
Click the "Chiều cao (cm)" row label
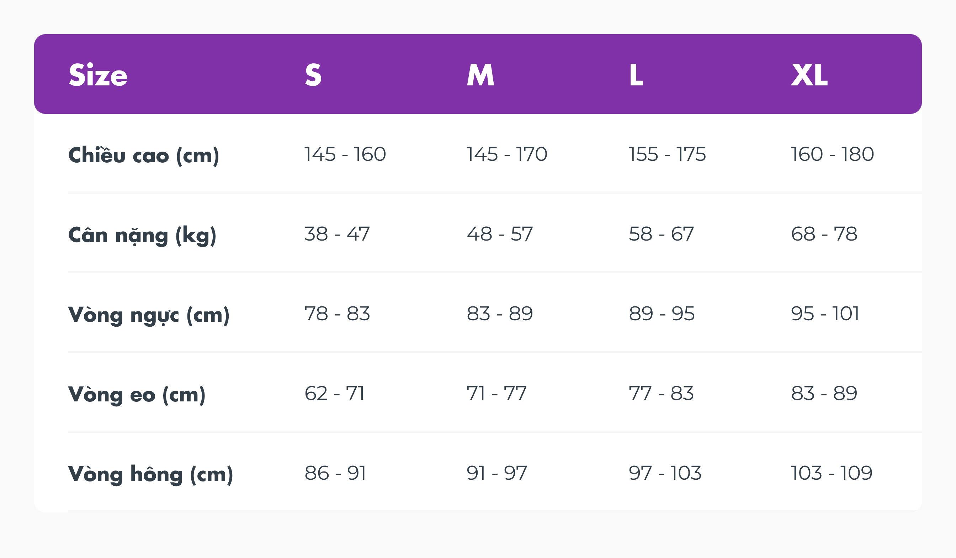coord(143,155)
